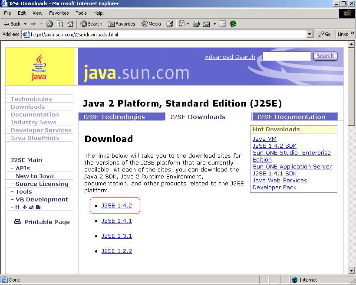Open the Back history dropdown arrow
The image size is (356, 285).
click(25, 24)
